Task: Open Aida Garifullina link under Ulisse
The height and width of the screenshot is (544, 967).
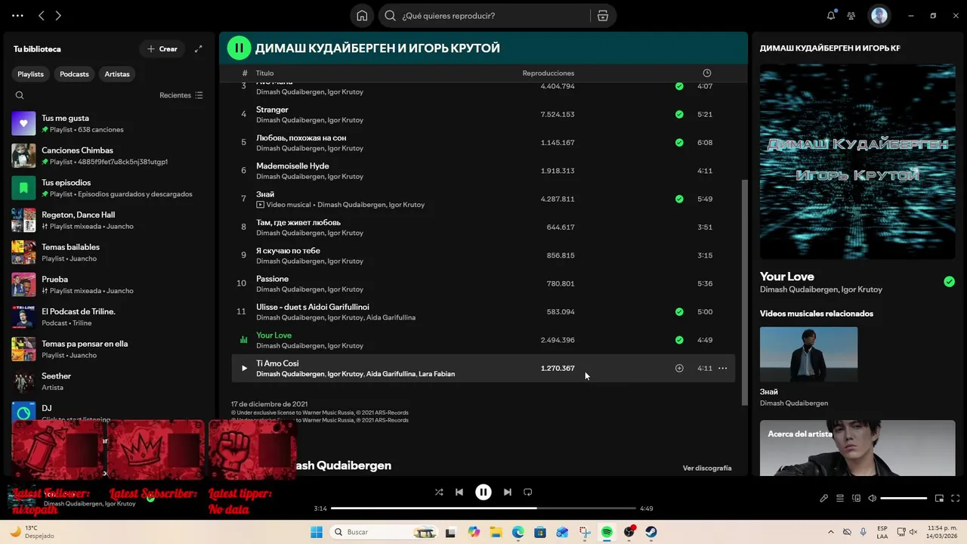Action: pos(391,317)
